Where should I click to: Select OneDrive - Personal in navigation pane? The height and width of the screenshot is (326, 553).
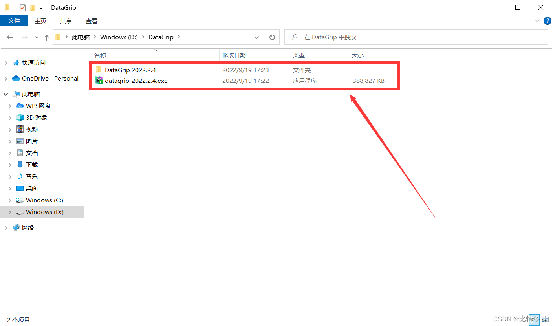click(50, 79)
